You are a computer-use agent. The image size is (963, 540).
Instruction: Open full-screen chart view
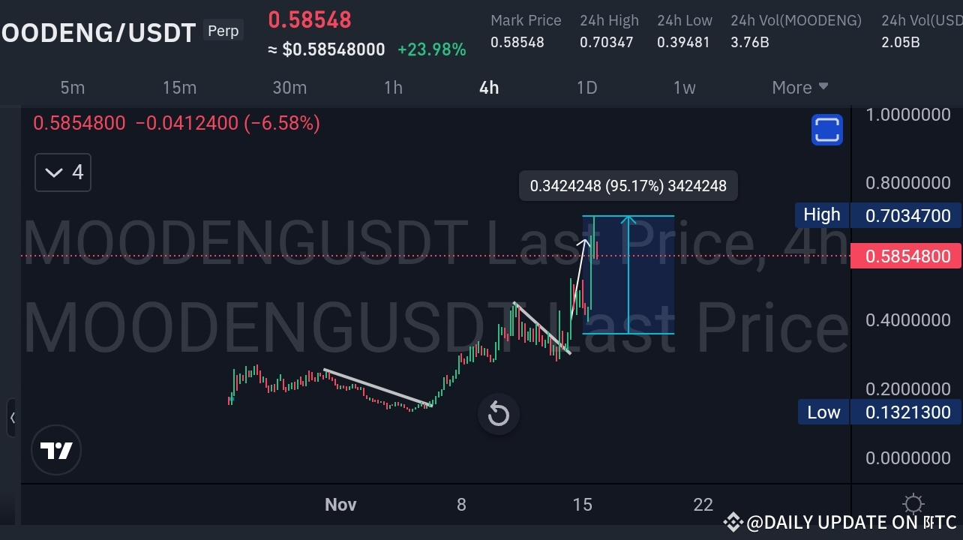click(826, 129)
